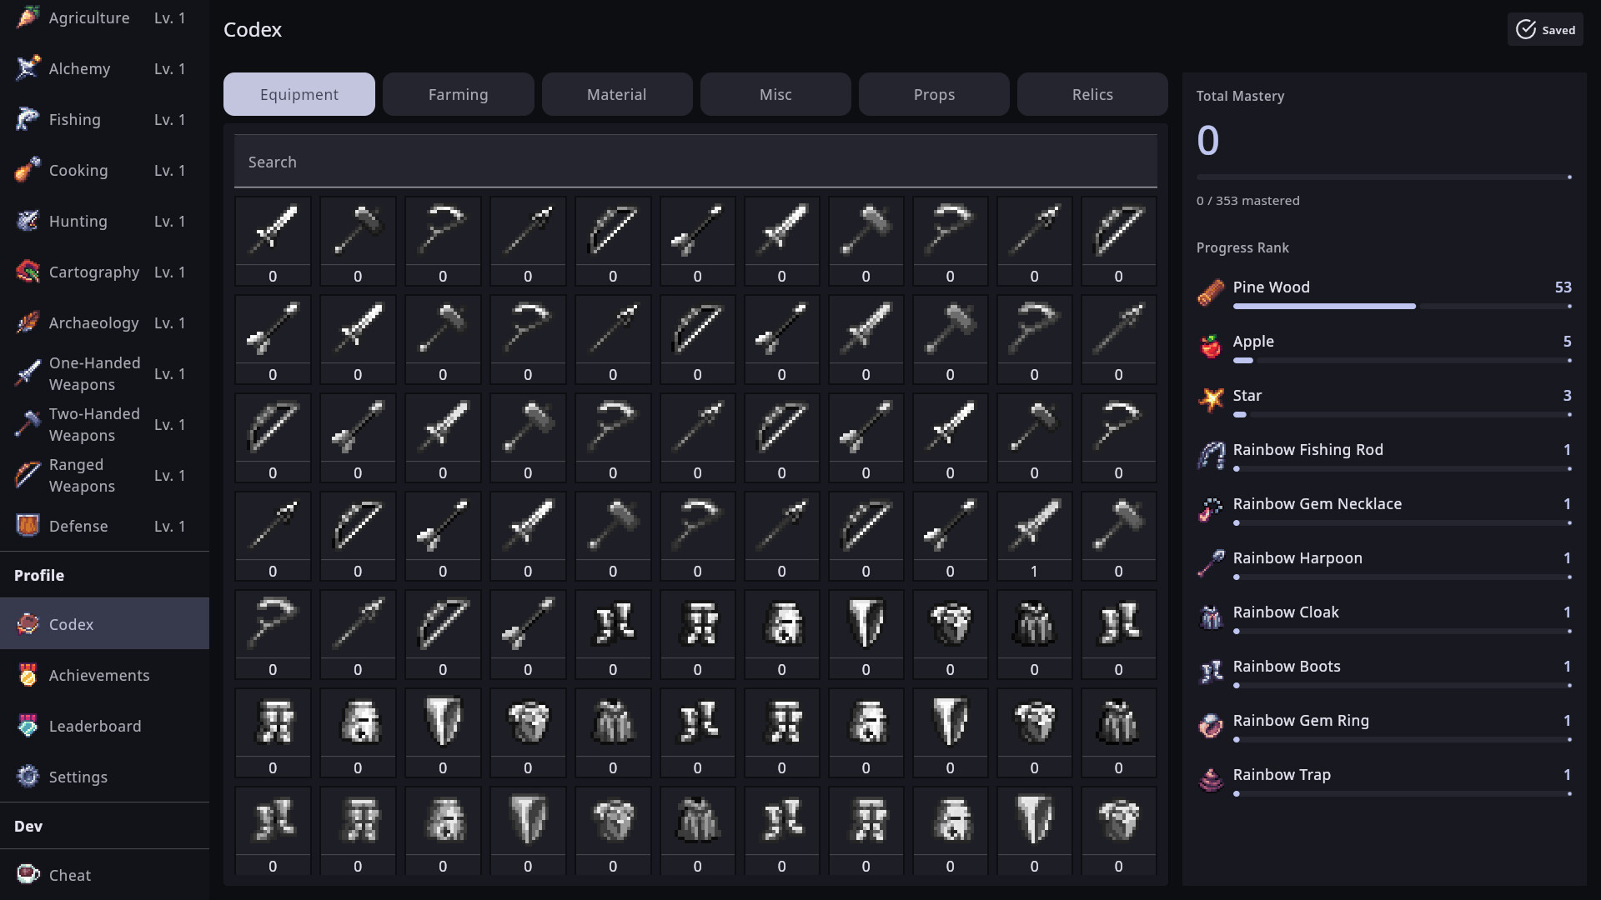Select the Ranged Weapons skill icon

click(28, 475)
